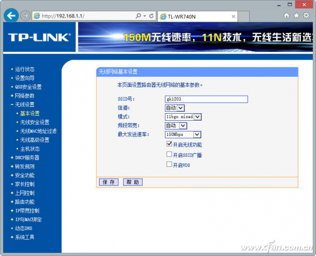Go back with the browser back arrow
Viewport: 316px width, 256px height.
point(11,15)
